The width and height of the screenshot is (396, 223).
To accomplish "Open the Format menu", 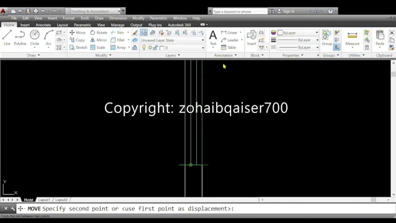I will coord(69,18).
